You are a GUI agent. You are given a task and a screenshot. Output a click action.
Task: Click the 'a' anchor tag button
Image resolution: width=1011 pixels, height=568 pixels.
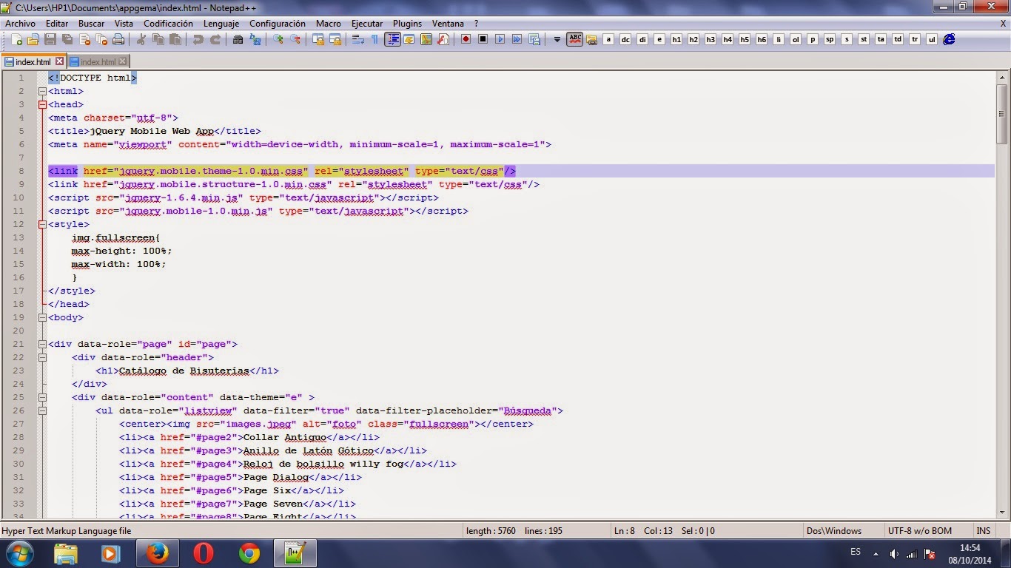608,39
